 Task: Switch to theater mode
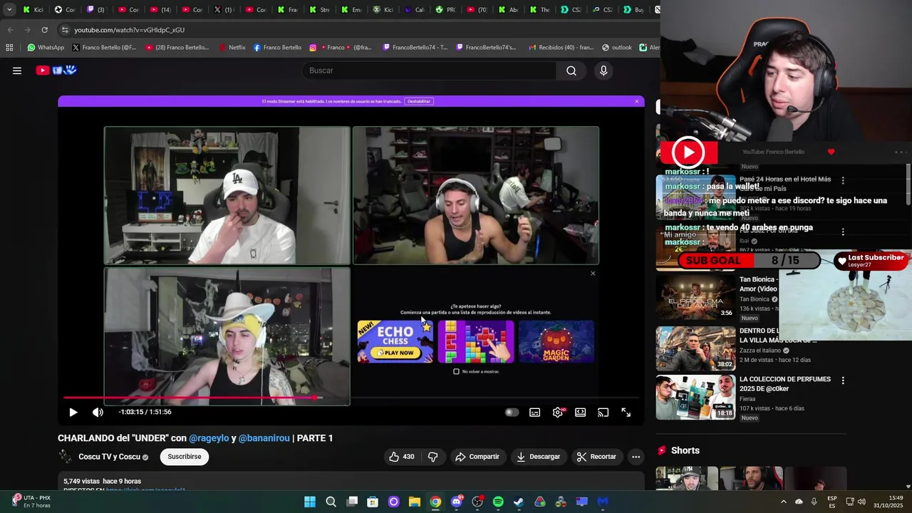click(x=581, y=413)
